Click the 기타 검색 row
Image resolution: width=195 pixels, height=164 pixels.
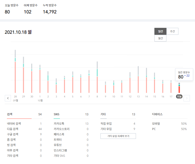tap(25, 156)
